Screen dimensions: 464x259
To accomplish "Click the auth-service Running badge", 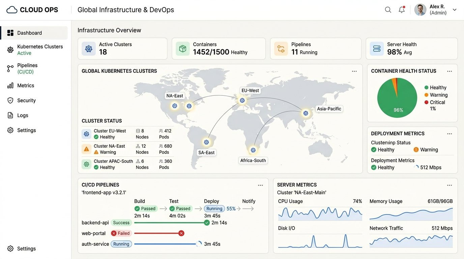I will [121, 244].
